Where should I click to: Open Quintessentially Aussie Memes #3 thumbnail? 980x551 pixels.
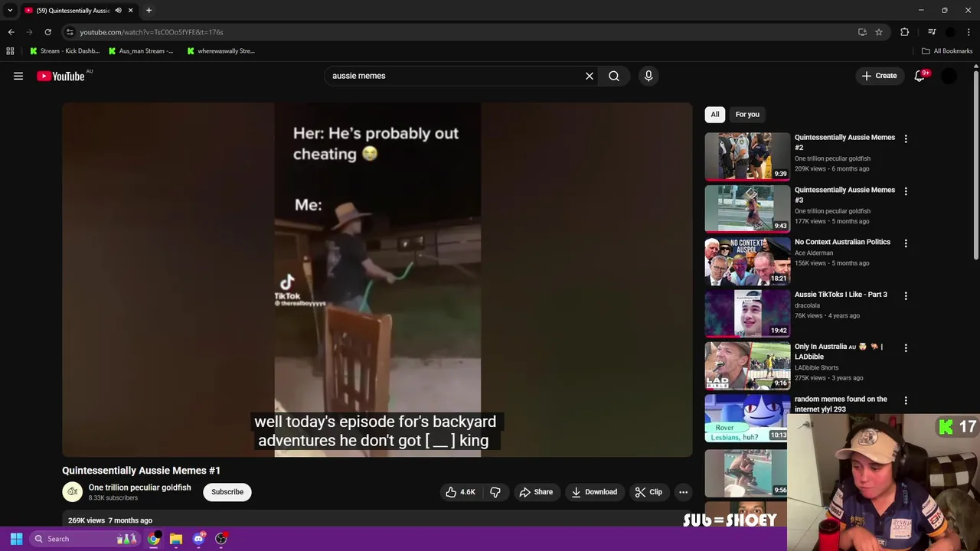[x=747, y=209]
